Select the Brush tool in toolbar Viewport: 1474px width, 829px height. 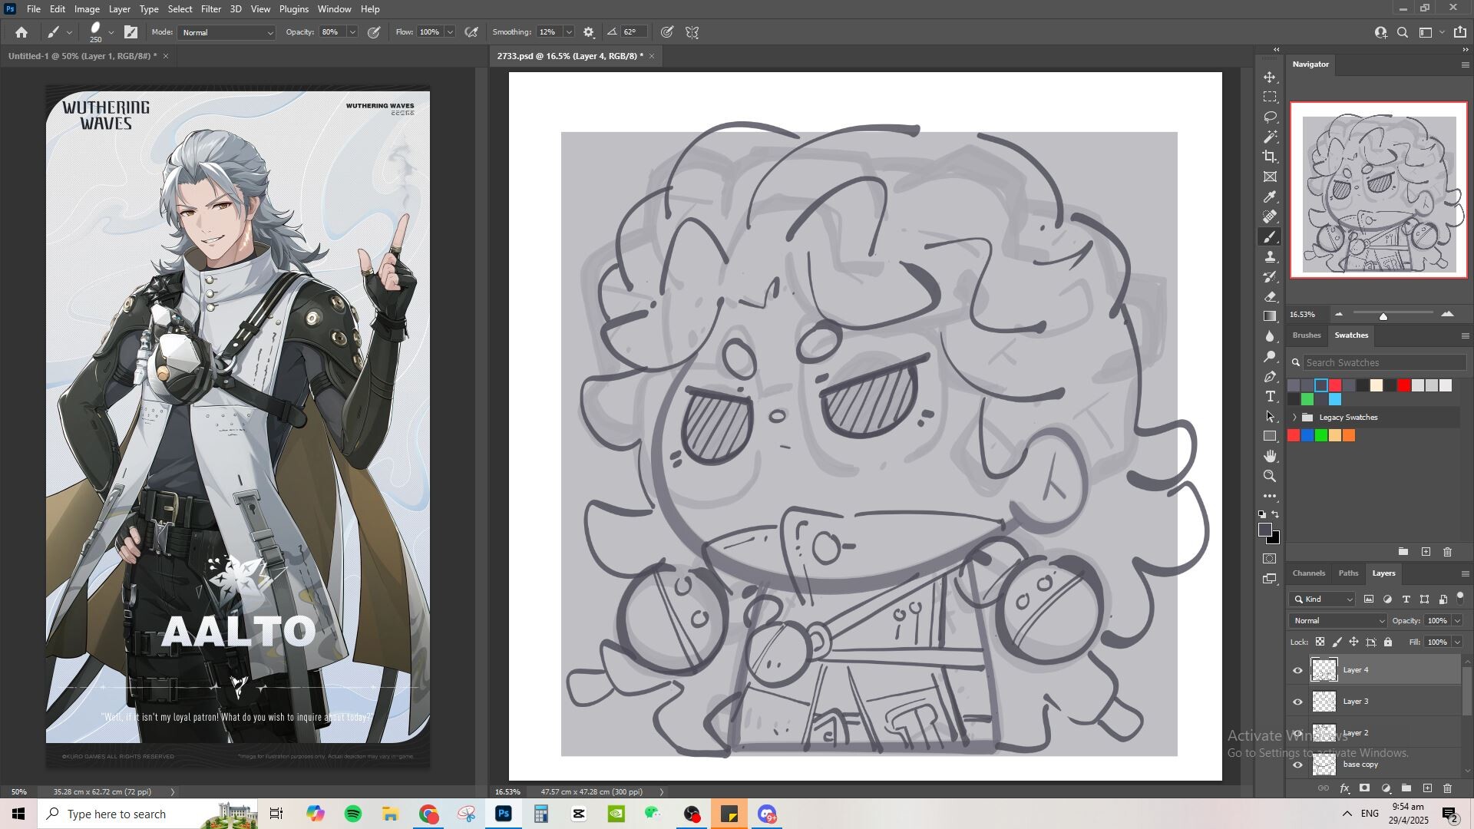(1271, 237)
